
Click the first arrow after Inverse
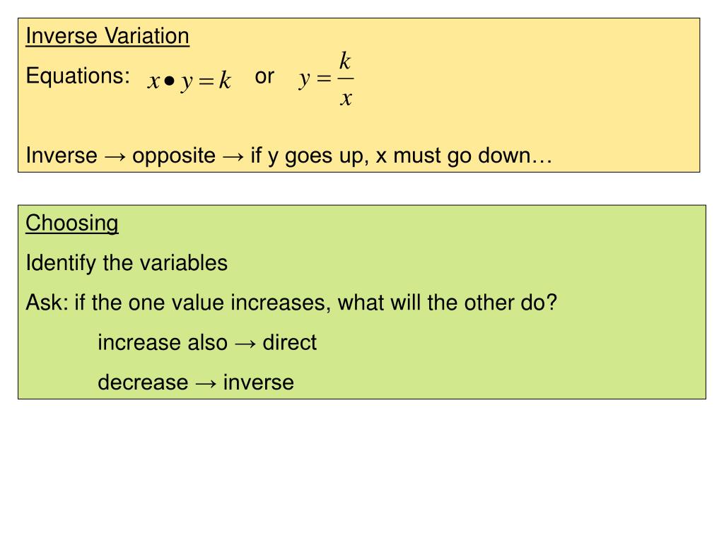click(x=115, y=157)
